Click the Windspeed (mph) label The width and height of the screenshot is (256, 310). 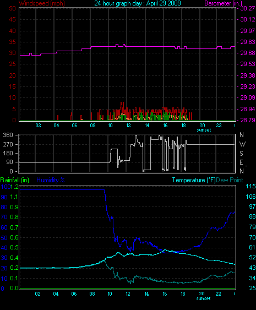pyautogui.click(x=41, y=3)
